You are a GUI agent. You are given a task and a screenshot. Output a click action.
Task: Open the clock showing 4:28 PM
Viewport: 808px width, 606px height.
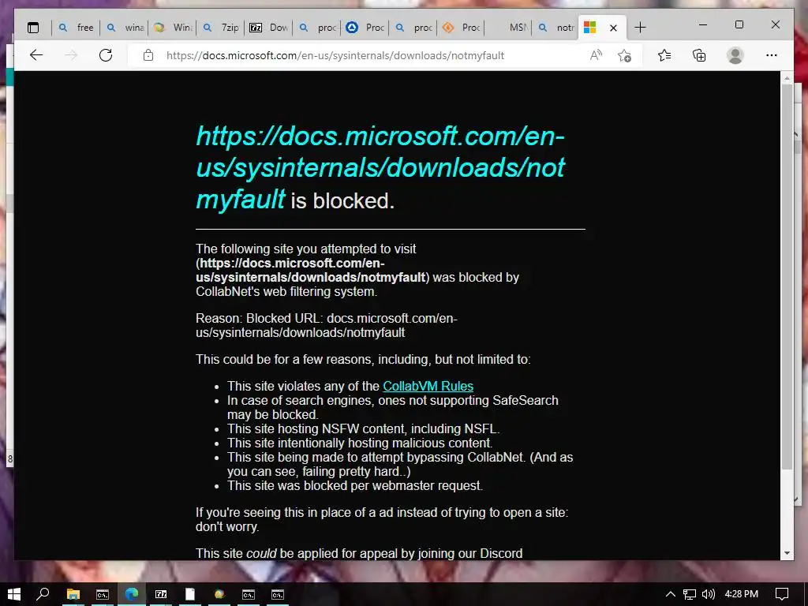pyautogui.click(x=742, y=594)
